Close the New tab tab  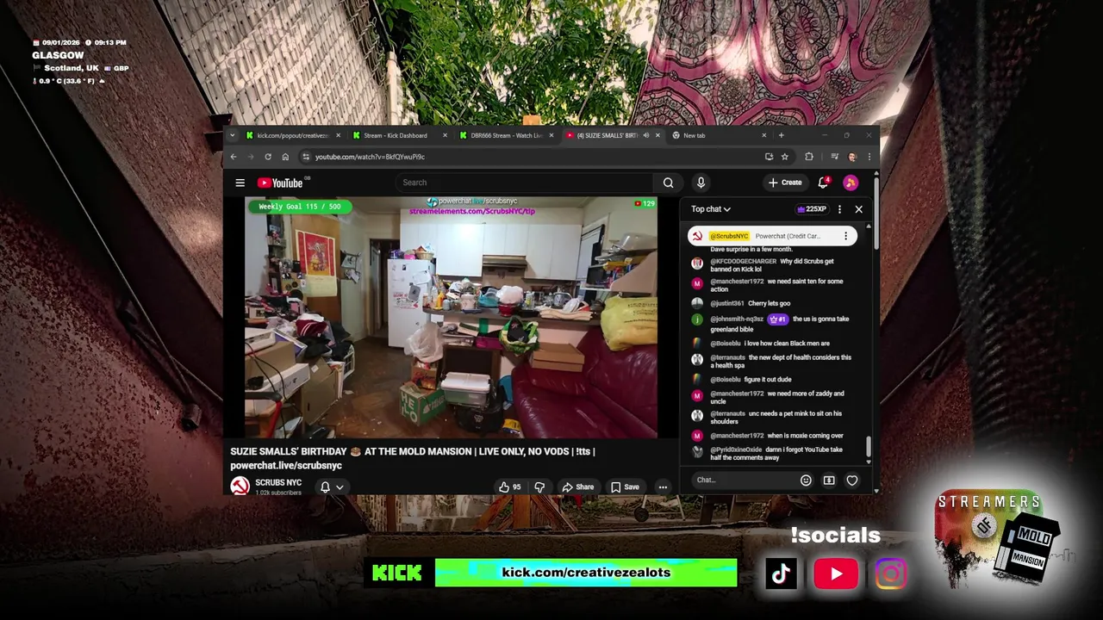[763, 135]
